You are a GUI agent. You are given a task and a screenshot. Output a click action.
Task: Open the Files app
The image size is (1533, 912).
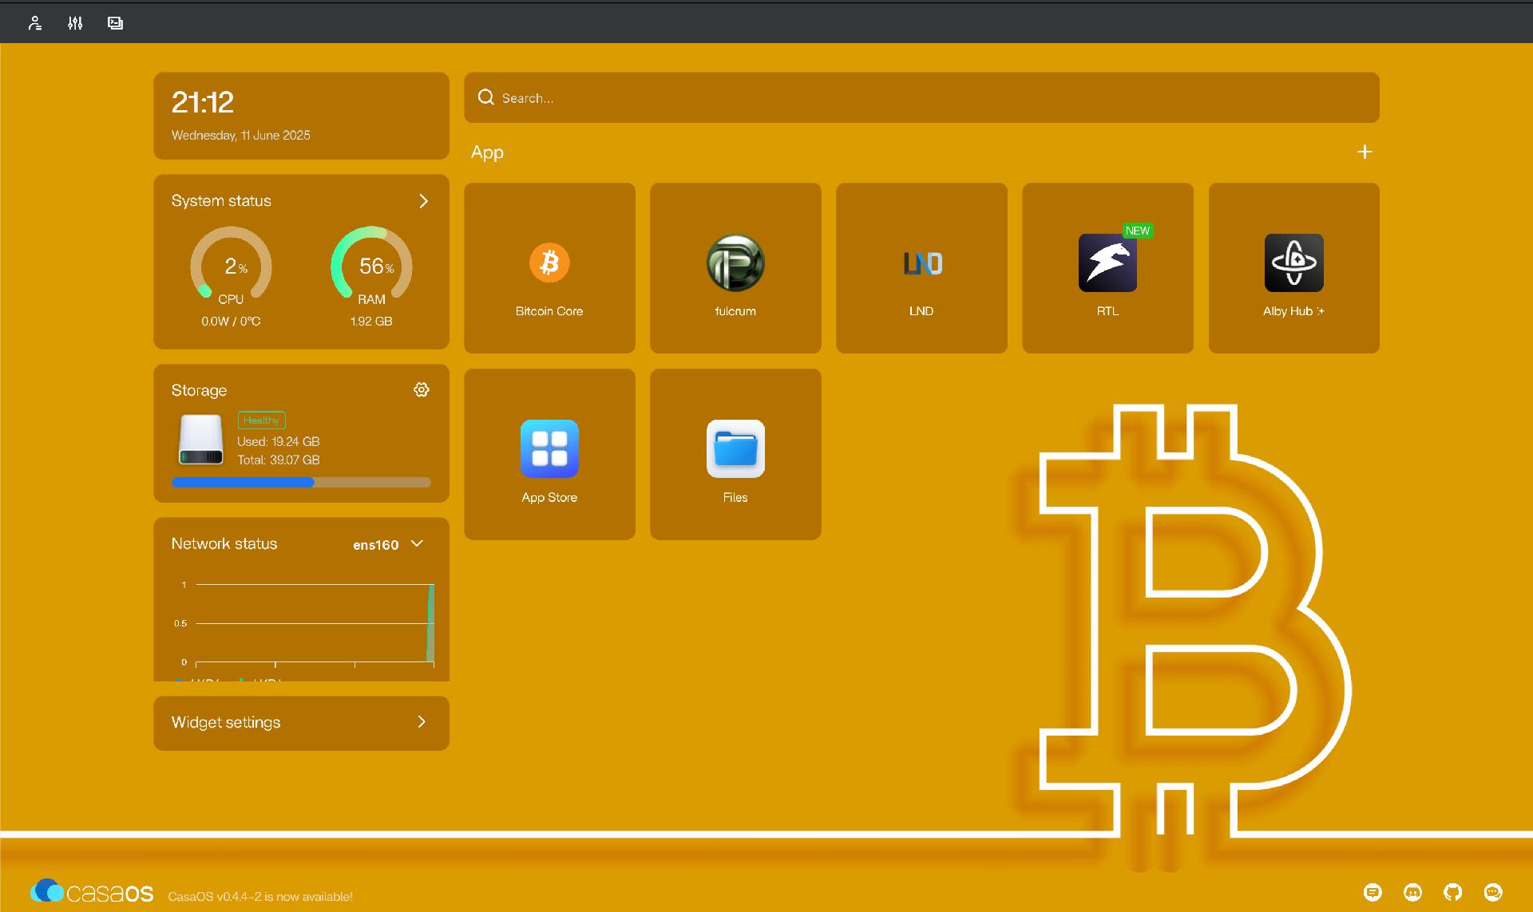(735, 454)
